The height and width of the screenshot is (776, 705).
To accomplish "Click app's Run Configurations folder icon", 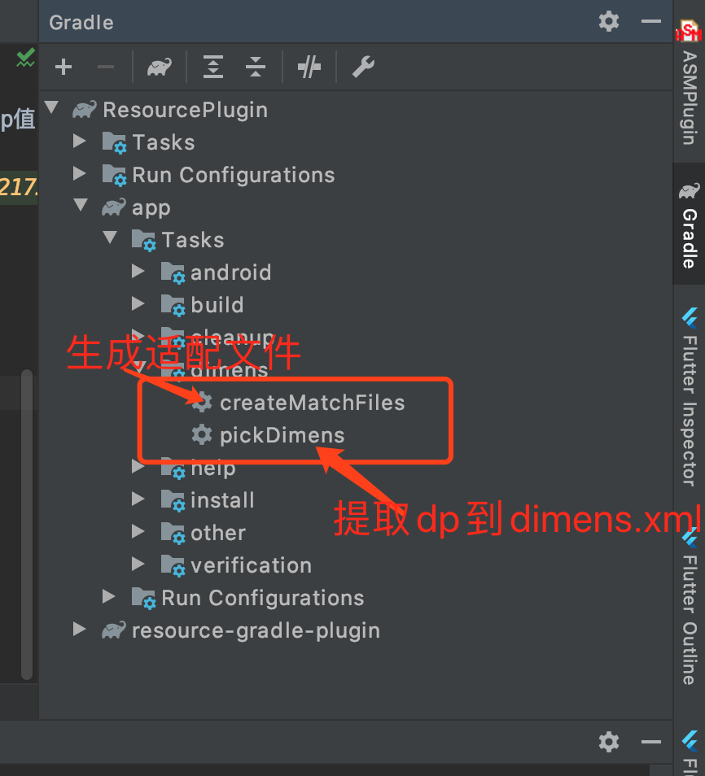I will click(x=143, y=599).
